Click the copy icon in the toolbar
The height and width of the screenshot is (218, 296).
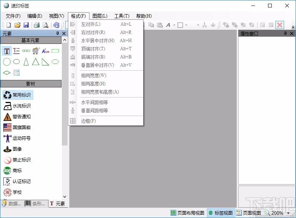point(151,25)
